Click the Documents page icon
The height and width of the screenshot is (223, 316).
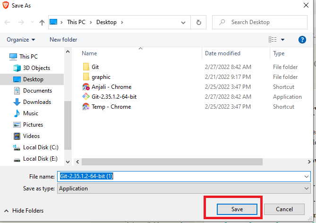pyautogui.click(x=17, y=91)
